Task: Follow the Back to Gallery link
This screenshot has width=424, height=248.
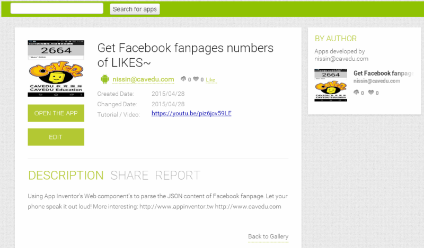Action: tap(268, 236)
